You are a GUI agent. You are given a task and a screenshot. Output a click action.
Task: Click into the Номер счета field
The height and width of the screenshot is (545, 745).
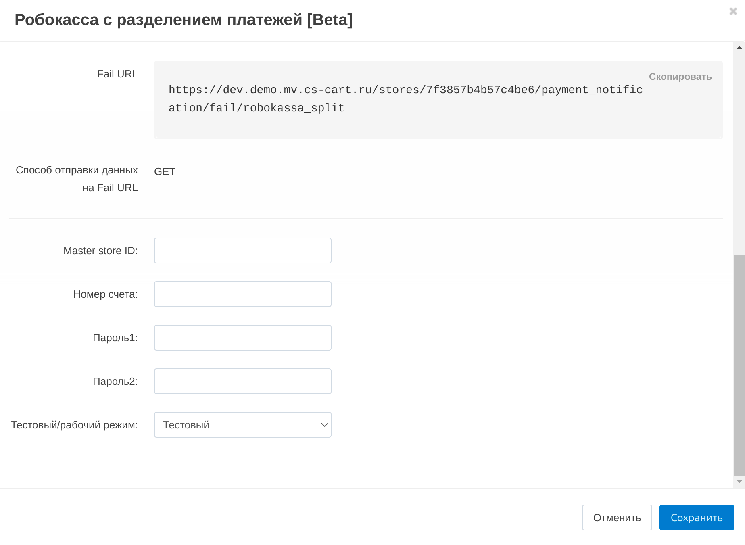pyautogui.click(x=242, y=294)
